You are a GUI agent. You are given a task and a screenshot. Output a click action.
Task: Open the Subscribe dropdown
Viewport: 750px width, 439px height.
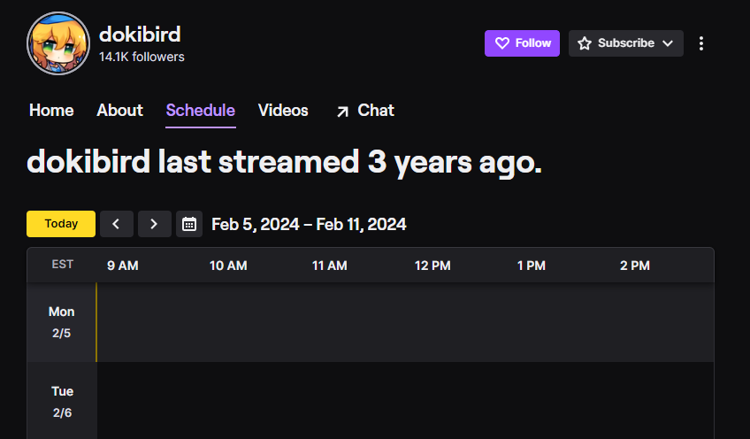[625, 43]
